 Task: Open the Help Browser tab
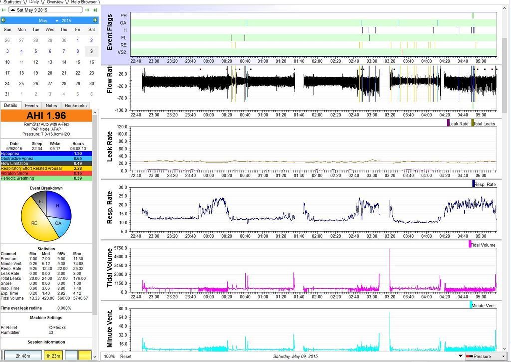click(x=84, y=2)
